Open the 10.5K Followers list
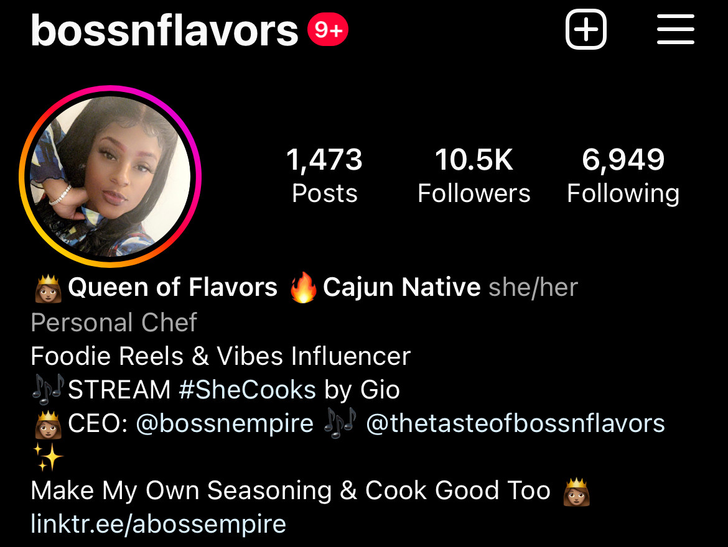 pos(474,175)
